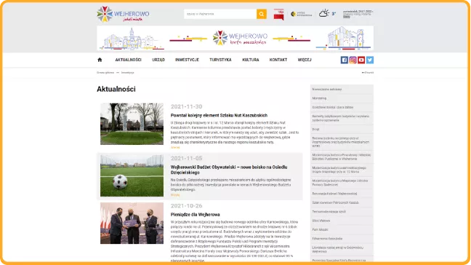Click 'więcej' under the Budżet Obywatelski article
Image resolution: width=471 pixels, height=265 pixels.
(x=175, y=195)
